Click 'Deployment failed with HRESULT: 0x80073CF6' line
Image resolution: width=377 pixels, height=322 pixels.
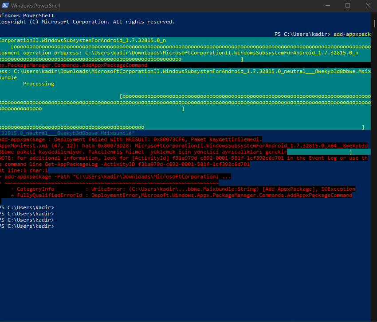[131, 139]
